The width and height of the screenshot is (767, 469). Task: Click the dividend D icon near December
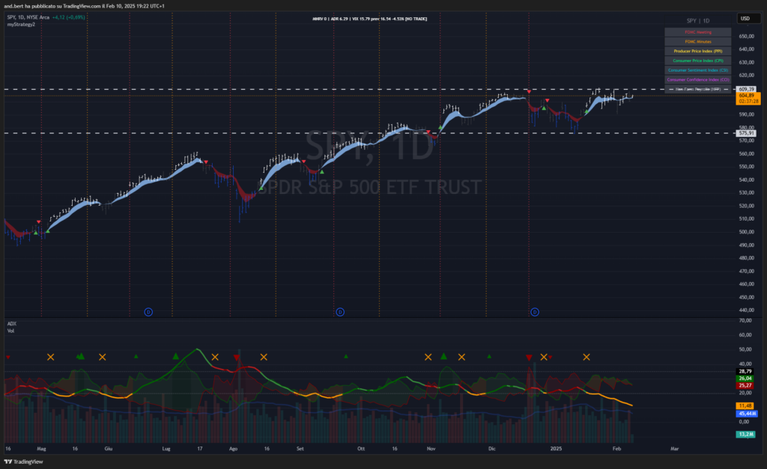coord(535,310)
